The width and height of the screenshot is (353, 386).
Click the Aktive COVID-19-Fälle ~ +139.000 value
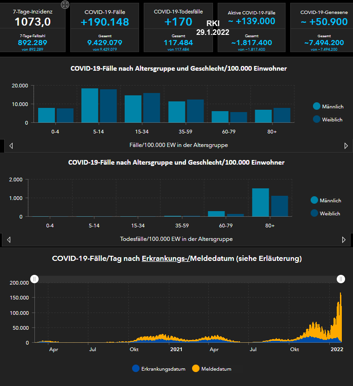click(x=252, y=21)
